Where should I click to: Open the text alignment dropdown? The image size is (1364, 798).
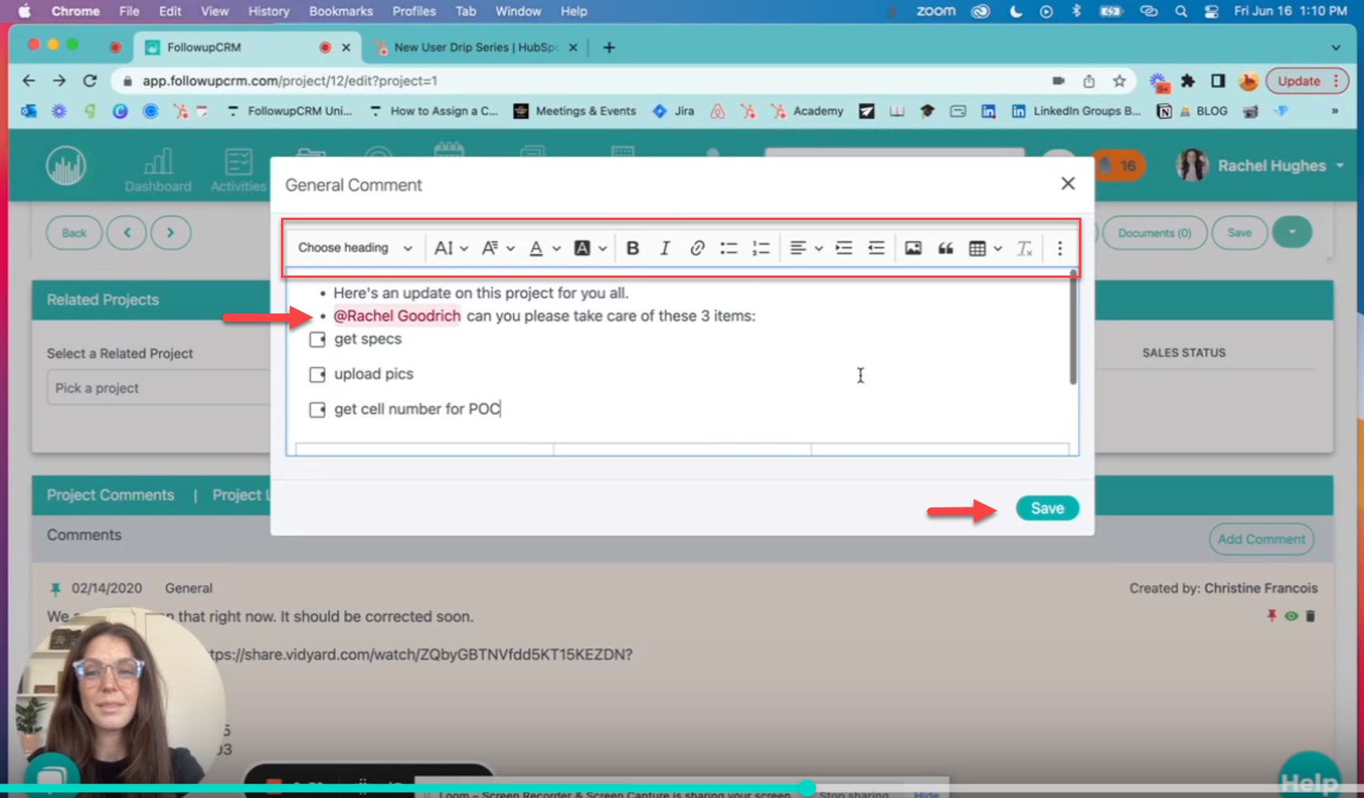[806, 248]
